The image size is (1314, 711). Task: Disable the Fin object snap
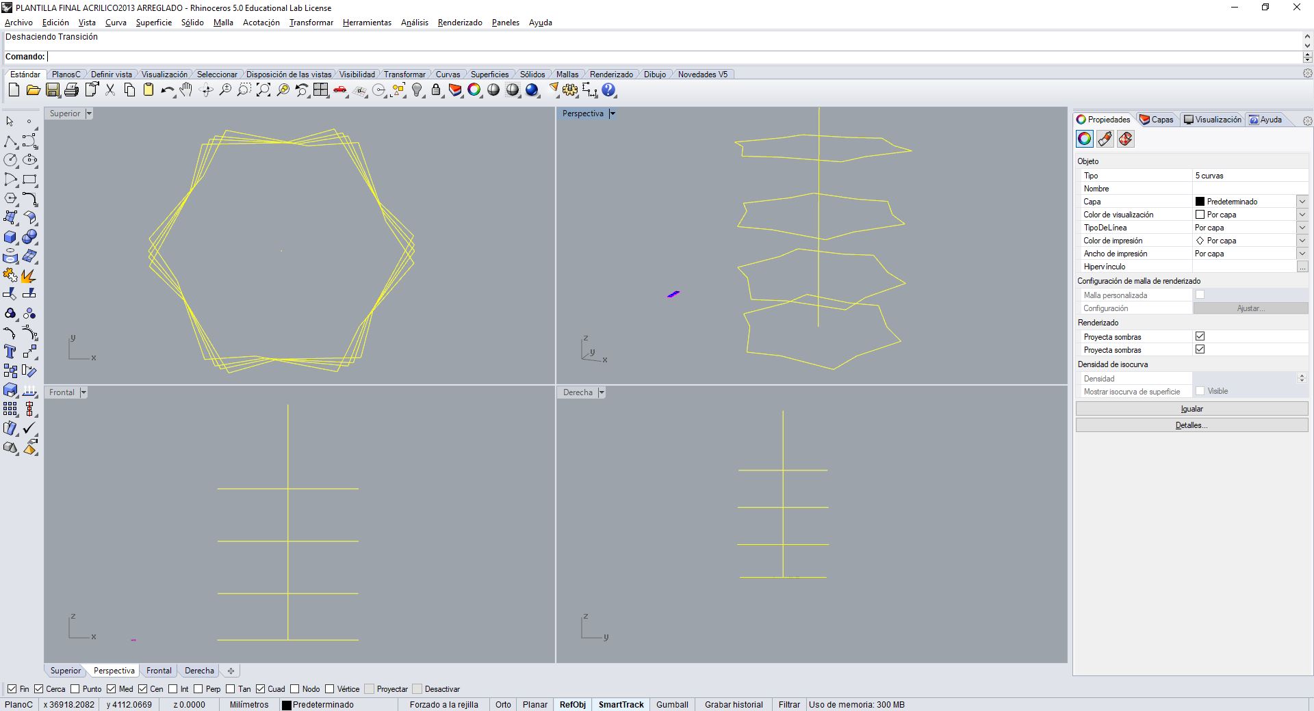pyautogui.click(x=12, y=689)
